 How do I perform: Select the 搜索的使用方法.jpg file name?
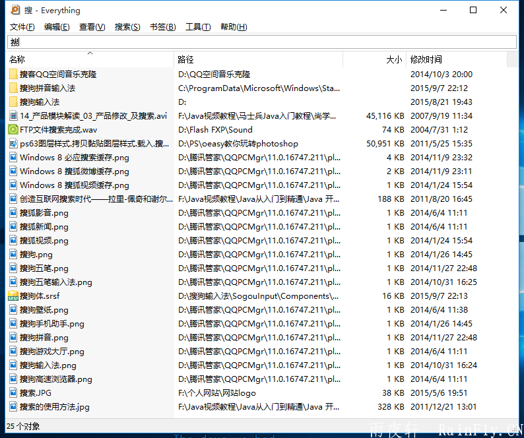[x=55, y=407]
